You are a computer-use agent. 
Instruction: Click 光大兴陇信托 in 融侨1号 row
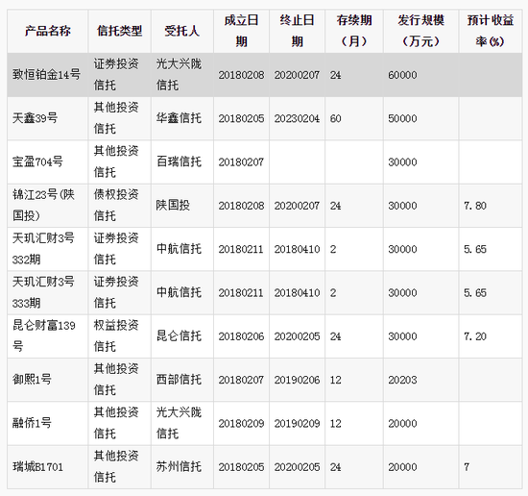[x=179, y=423]
